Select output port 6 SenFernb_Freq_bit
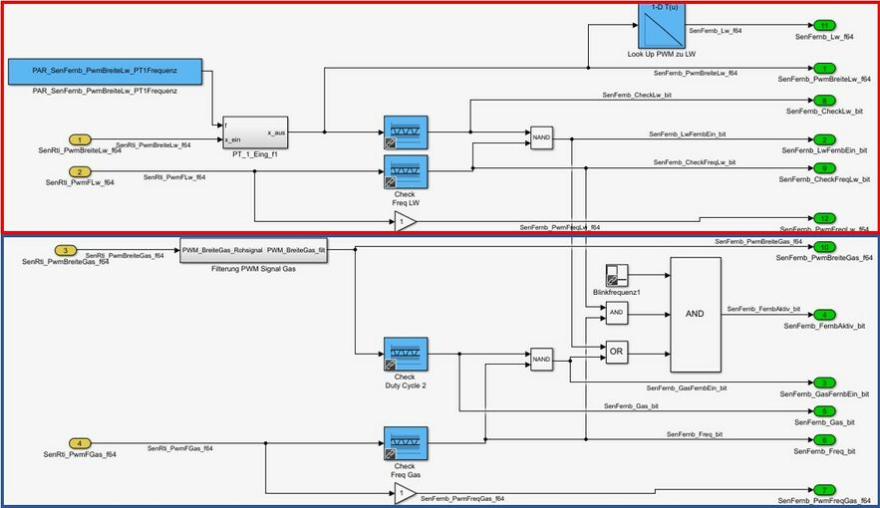 822,439
